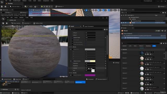Save the window_mat material instance
Image resolution: width=167 pixels, height=94 pixels.
3,23
